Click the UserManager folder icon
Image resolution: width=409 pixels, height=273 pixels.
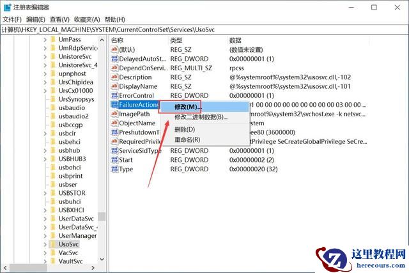[x=53, y=236]
